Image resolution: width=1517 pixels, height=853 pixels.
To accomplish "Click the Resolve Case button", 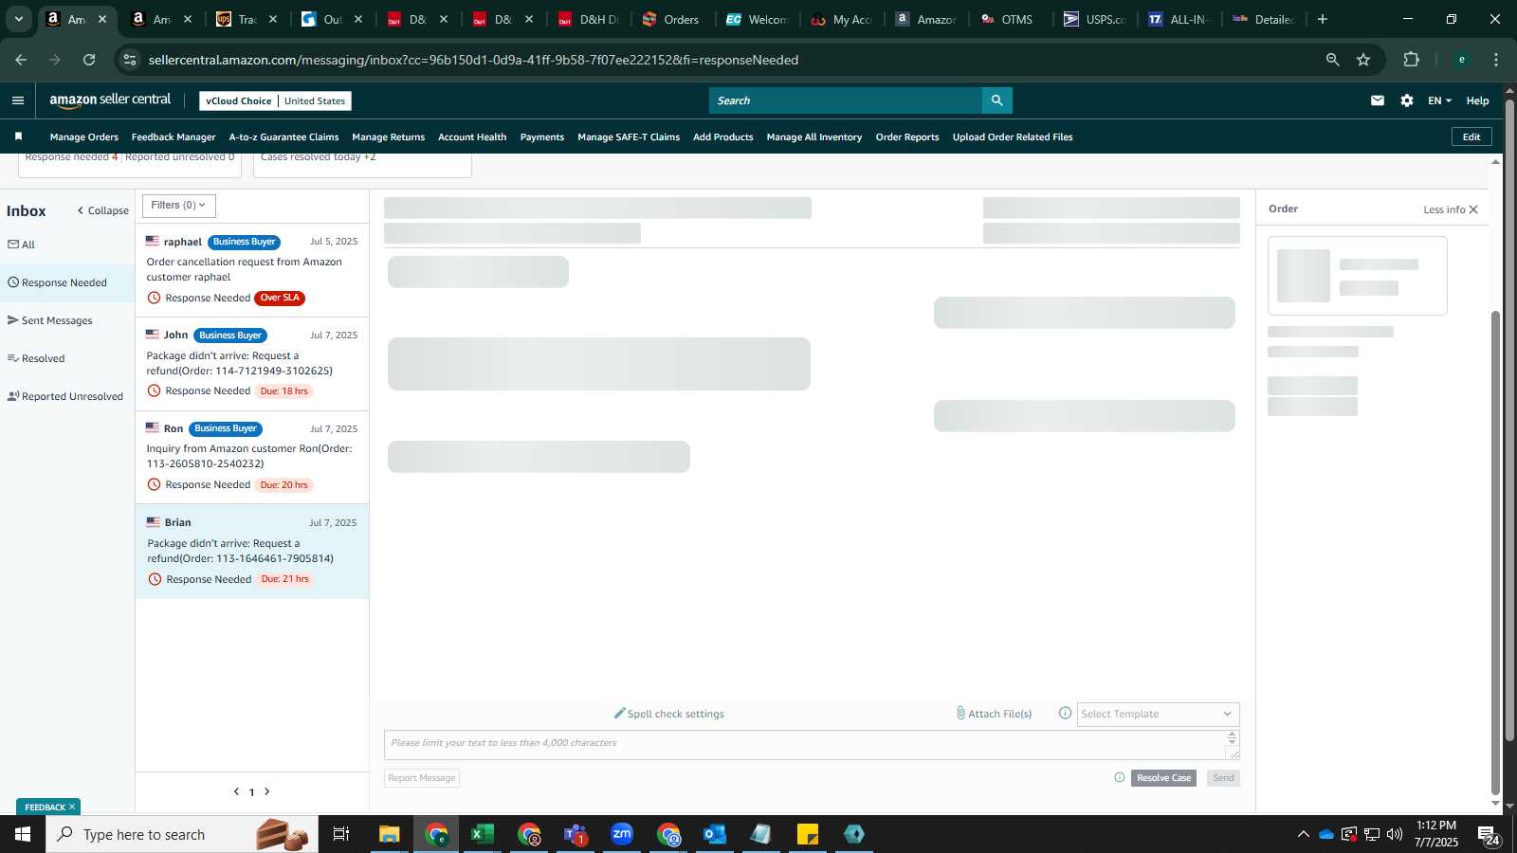I will [1163, 777].
